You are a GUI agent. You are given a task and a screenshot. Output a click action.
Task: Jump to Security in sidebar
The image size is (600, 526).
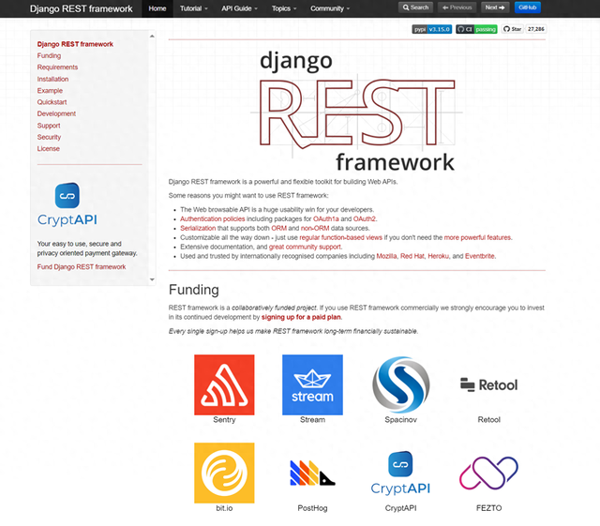49,137
